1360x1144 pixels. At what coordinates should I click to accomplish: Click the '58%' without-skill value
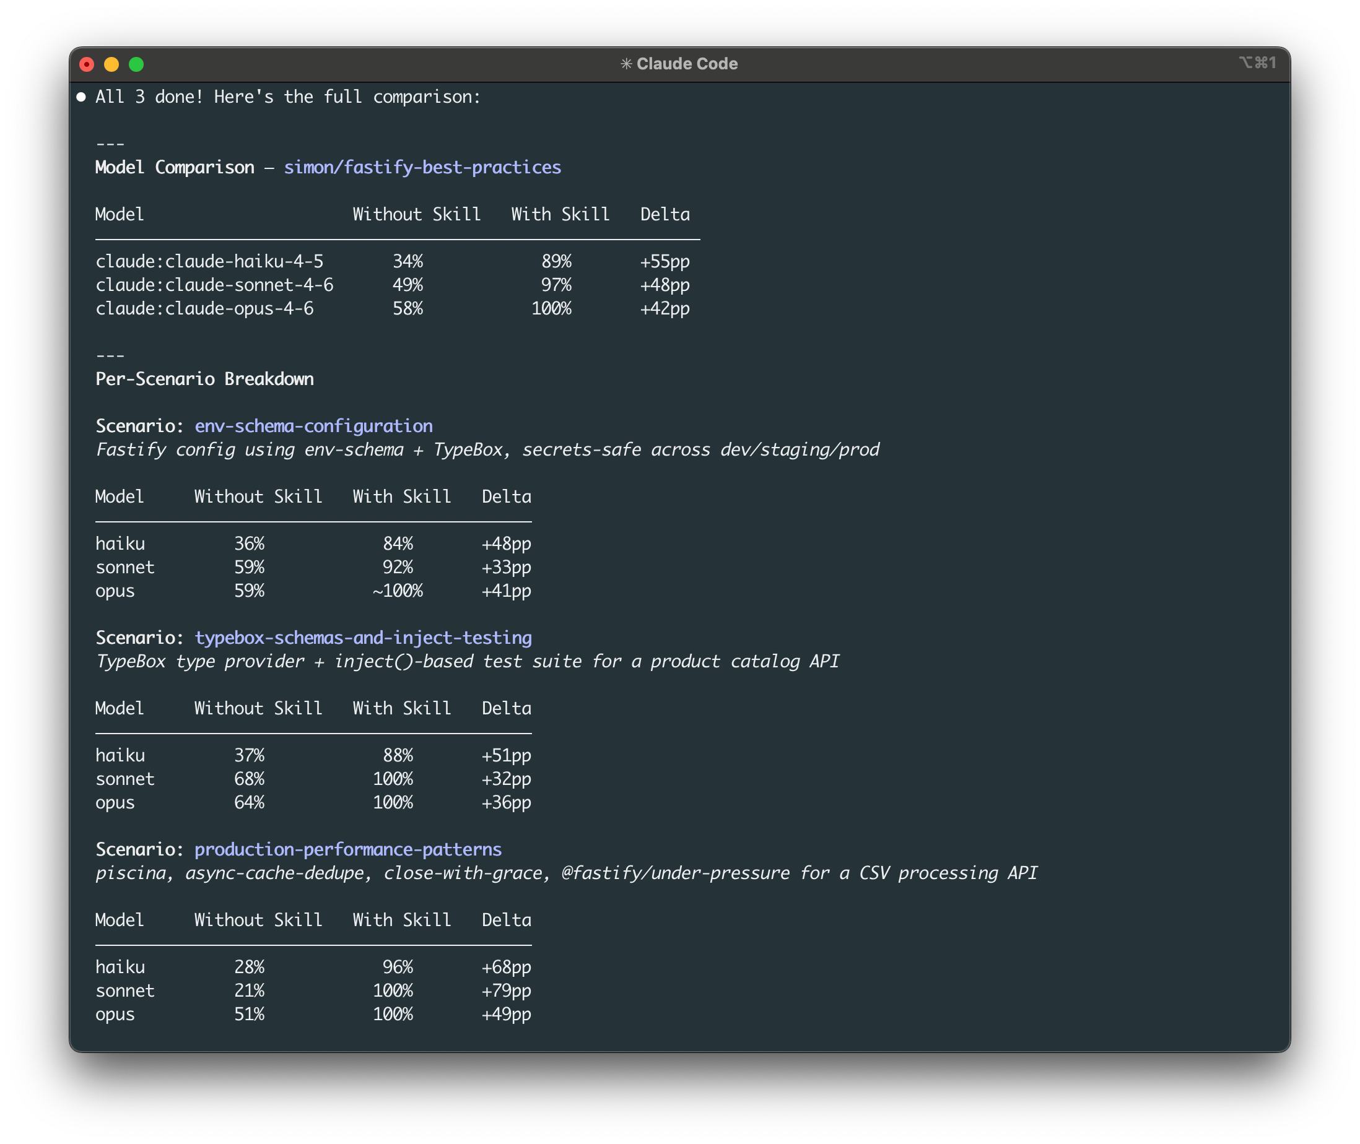(408, 308)
